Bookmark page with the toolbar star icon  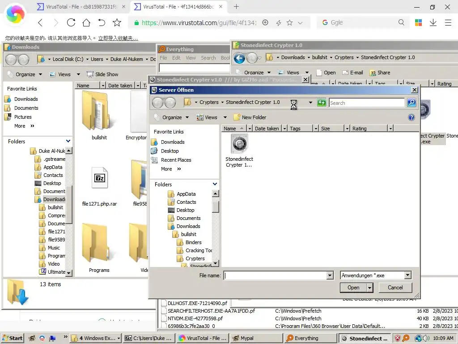click(x=117, y=22)
